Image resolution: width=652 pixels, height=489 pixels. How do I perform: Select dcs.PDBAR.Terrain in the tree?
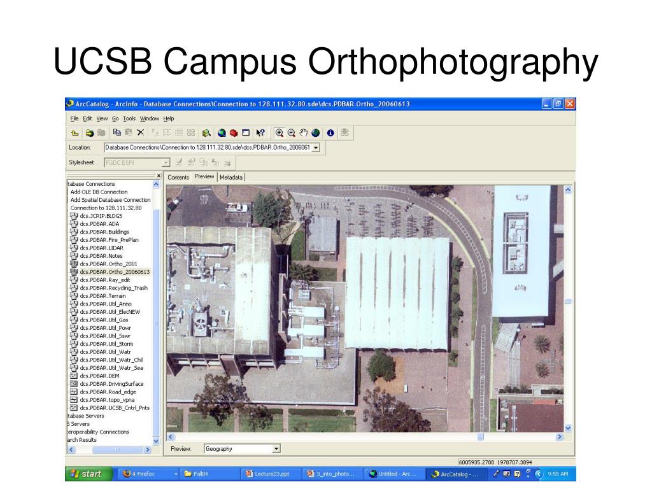pyautogui.click(x=103, y=296)
